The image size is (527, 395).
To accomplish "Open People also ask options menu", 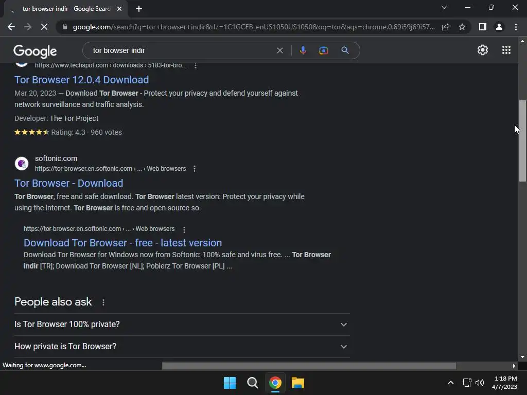I will point(103,302).
